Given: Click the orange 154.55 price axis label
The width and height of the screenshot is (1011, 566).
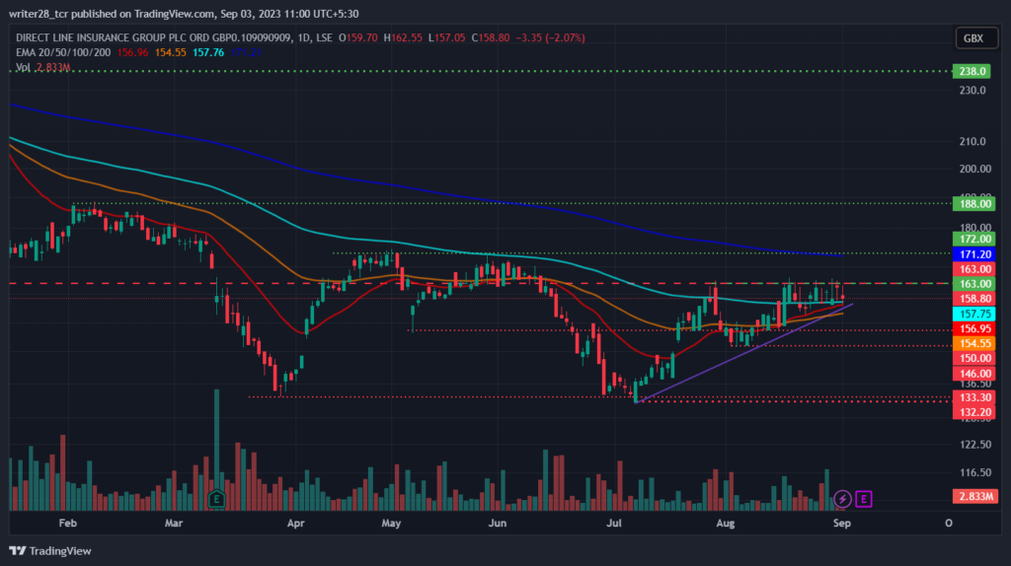Looking at the screenshot, I should click(x=974, y=343).
